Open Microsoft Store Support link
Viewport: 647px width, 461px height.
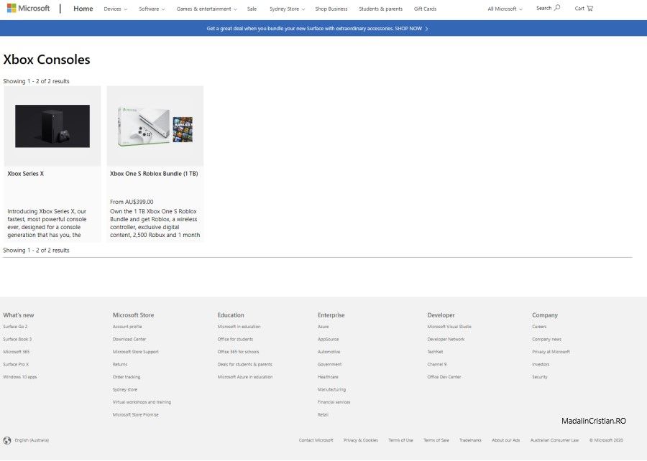click(x=135, y=352)
